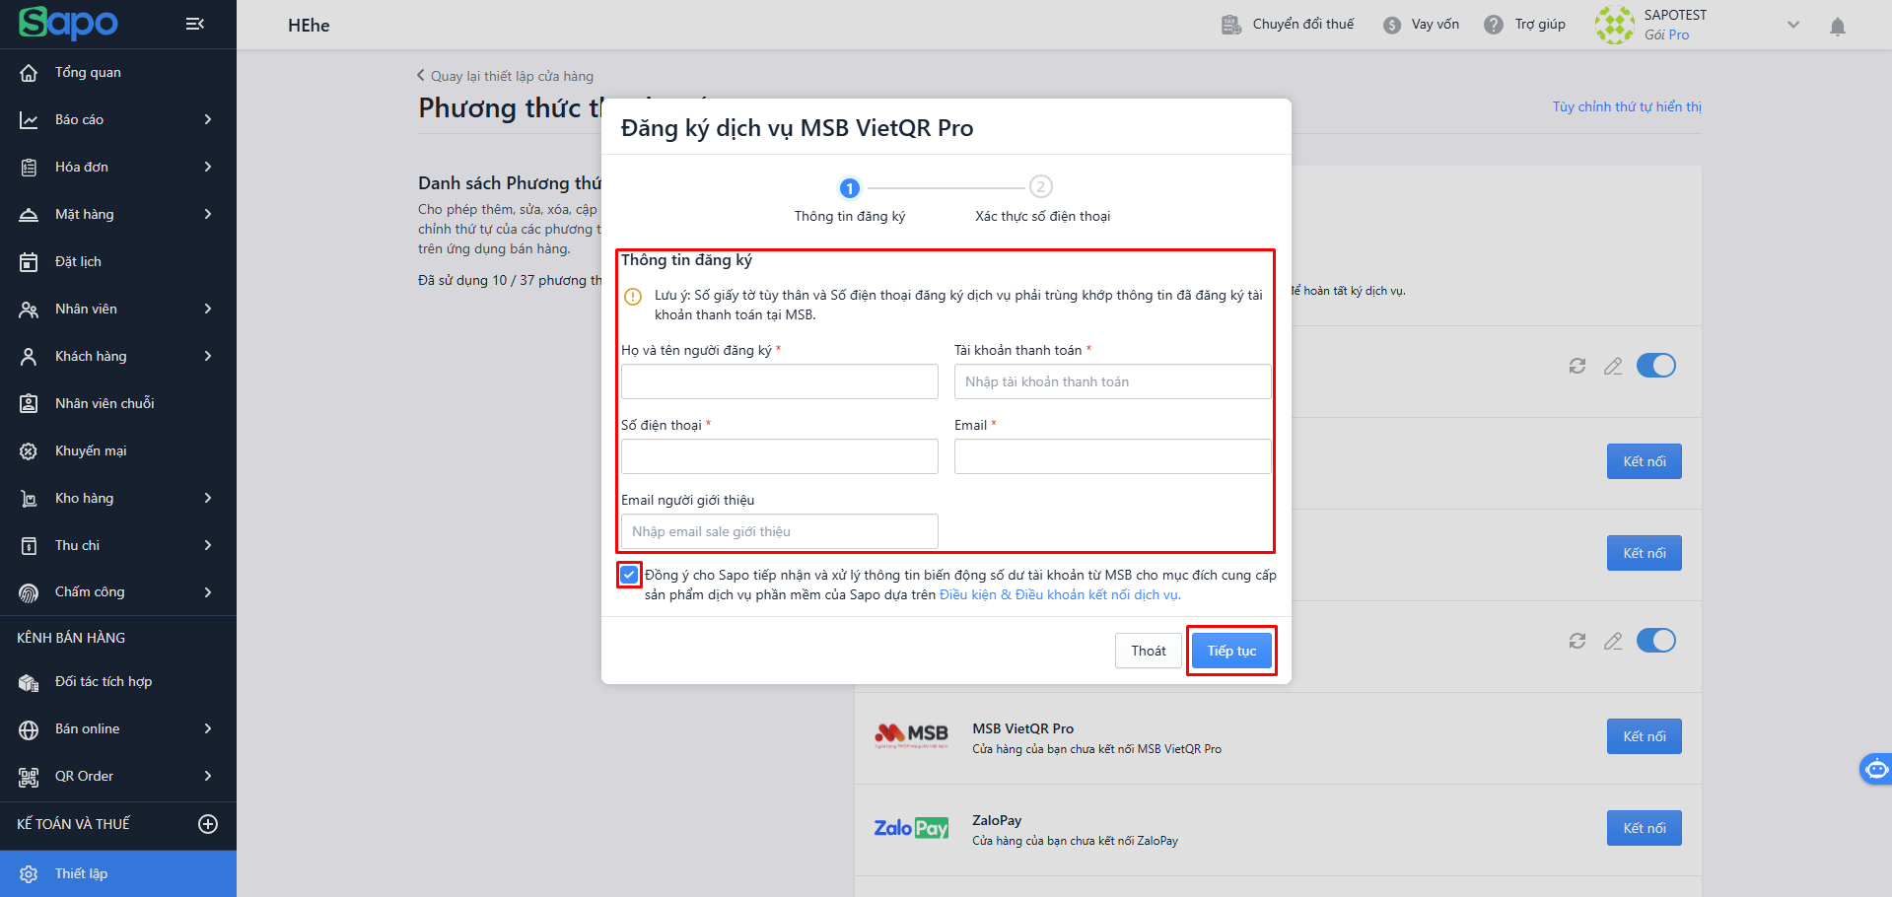This screenshot has width=1892, height=897.
Task: Click the Khách hàng person icon
Action: (x=29, y=356)
